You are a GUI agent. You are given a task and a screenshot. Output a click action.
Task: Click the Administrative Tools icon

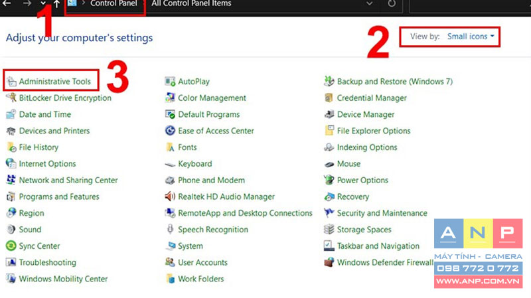(11, 82)
